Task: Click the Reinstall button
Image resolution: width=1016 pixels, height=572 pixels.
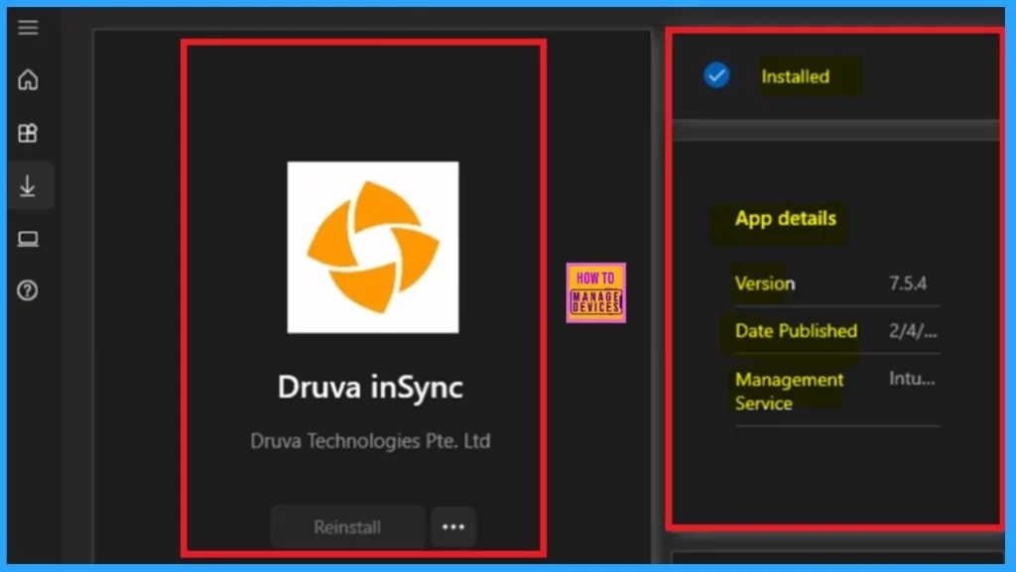Action: pyautogui.click(x=347, y=526)
